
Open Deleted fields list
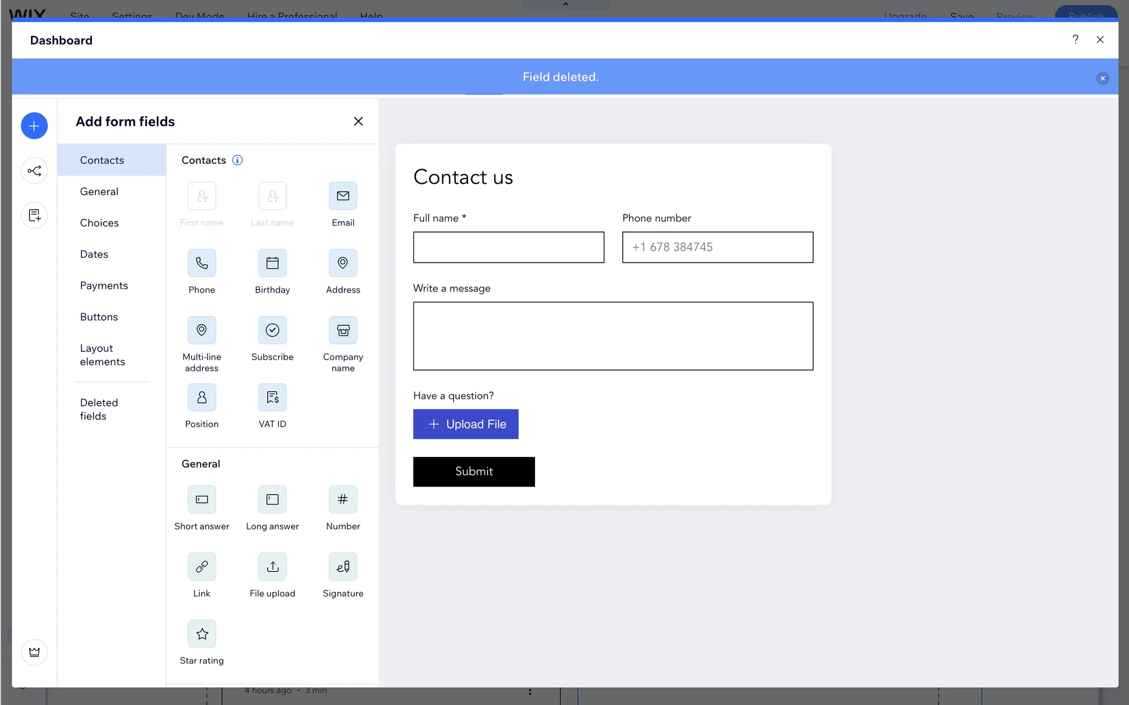pyautogui.click(x=99, y=409)
